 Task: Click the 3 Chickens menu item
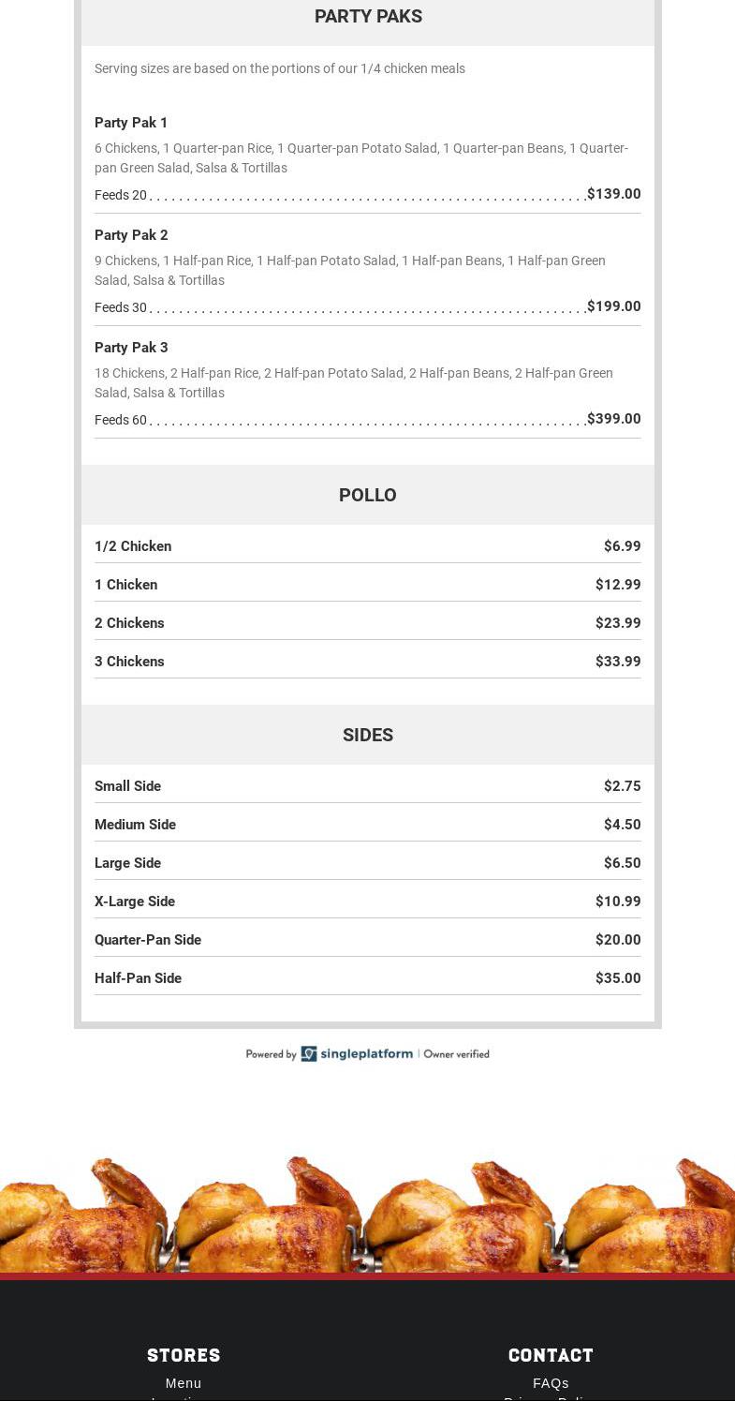(129, 662)
